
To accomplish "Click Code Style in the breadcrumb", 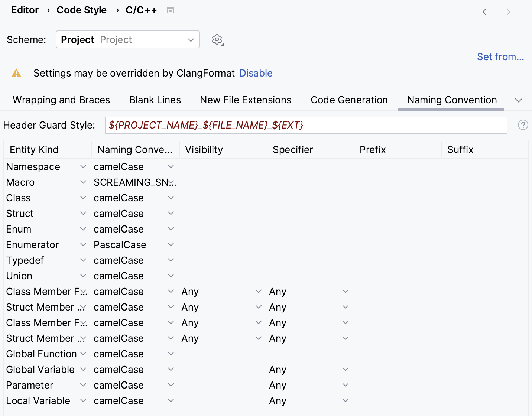I will pyautogui.click(x=82, y=10).
